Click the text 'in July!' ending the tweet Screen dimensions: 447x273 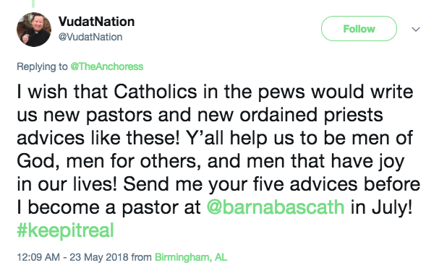tap(381, 207)
